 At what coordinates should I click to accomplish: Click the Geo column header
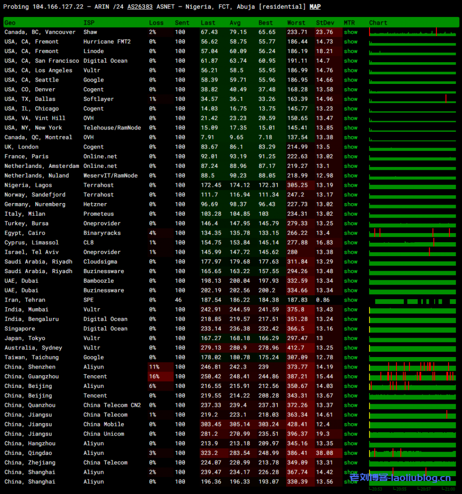coord(10,23)
